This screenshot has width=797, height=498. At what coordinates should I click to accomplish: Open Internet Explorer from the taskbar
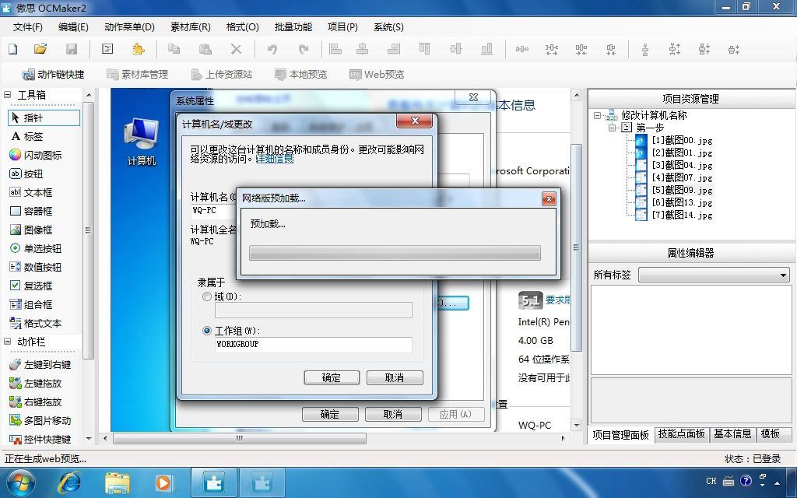click(68, 482)
